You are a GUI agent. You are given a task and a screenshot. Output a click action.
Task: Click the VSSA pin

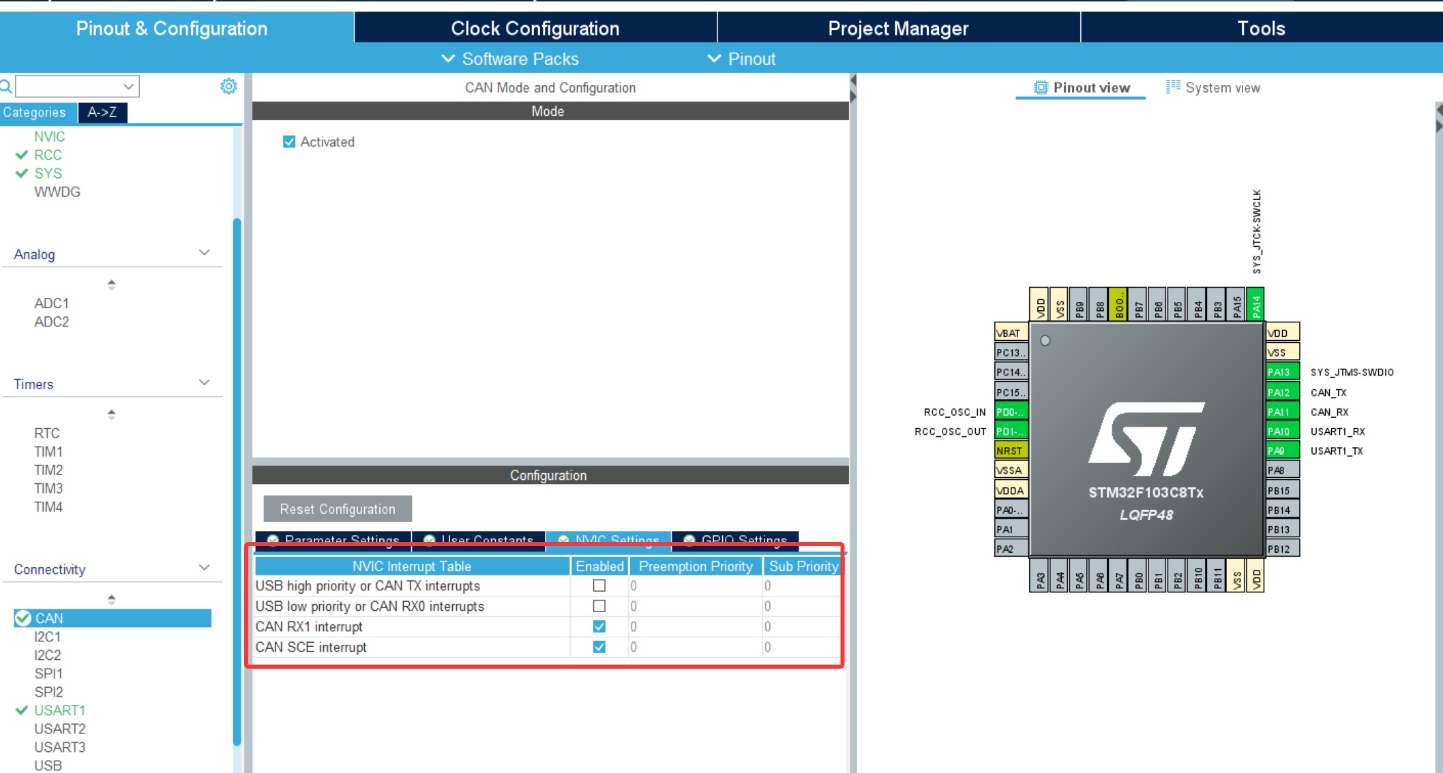[1011, 470]
